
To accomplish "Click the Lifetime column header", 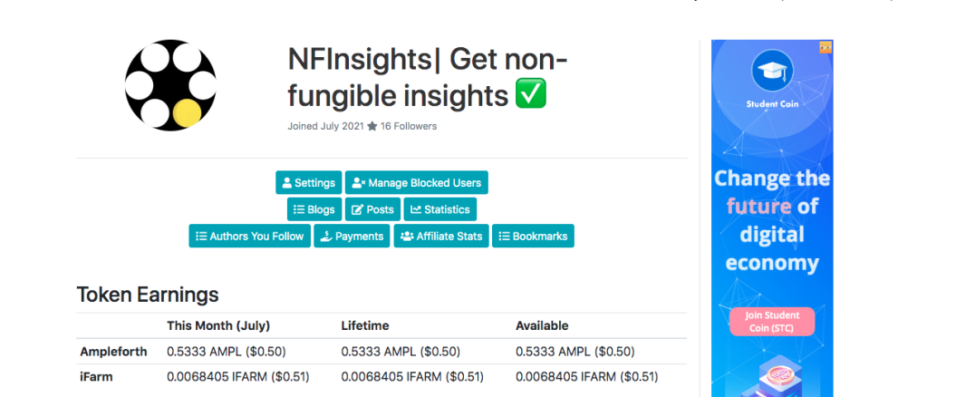I will pos(365,325).
